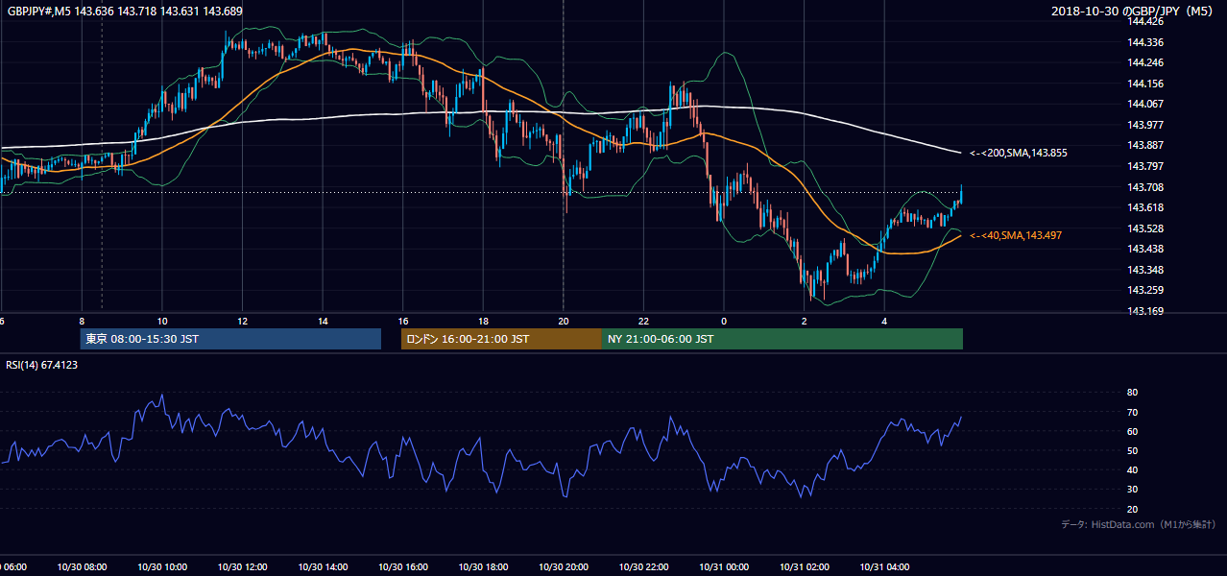1227x576 pixels.
Task: Click the 10/30 08:00 date label
Action: pos(82,567)
